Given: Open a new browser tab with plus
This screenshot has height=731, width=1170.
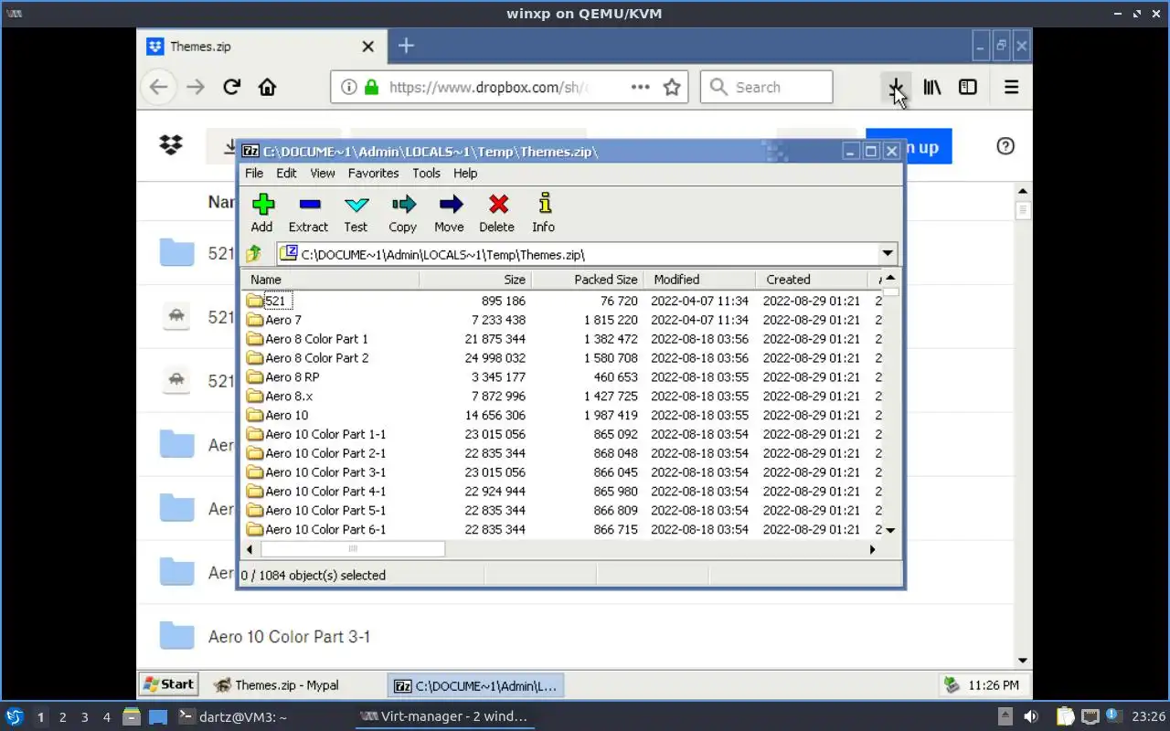Looking at the screenshot, I should coord(406,46).
